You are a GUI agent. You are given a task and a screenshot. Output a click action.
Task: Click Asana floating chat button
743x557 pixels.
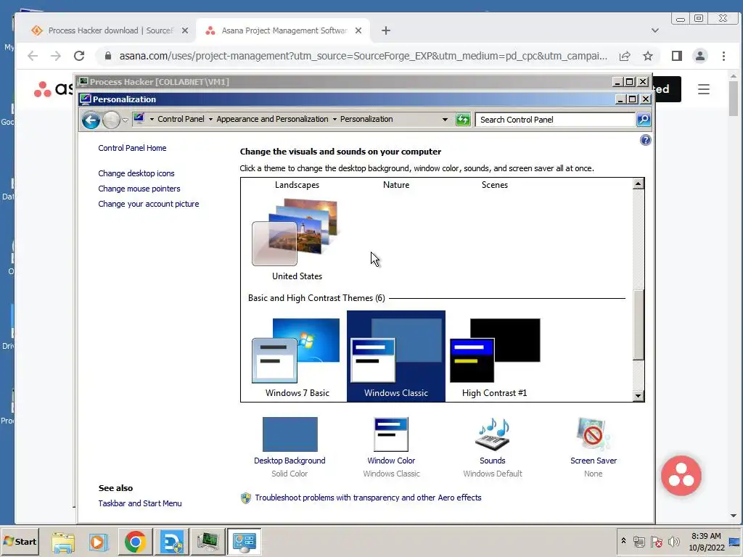point(681,476)
